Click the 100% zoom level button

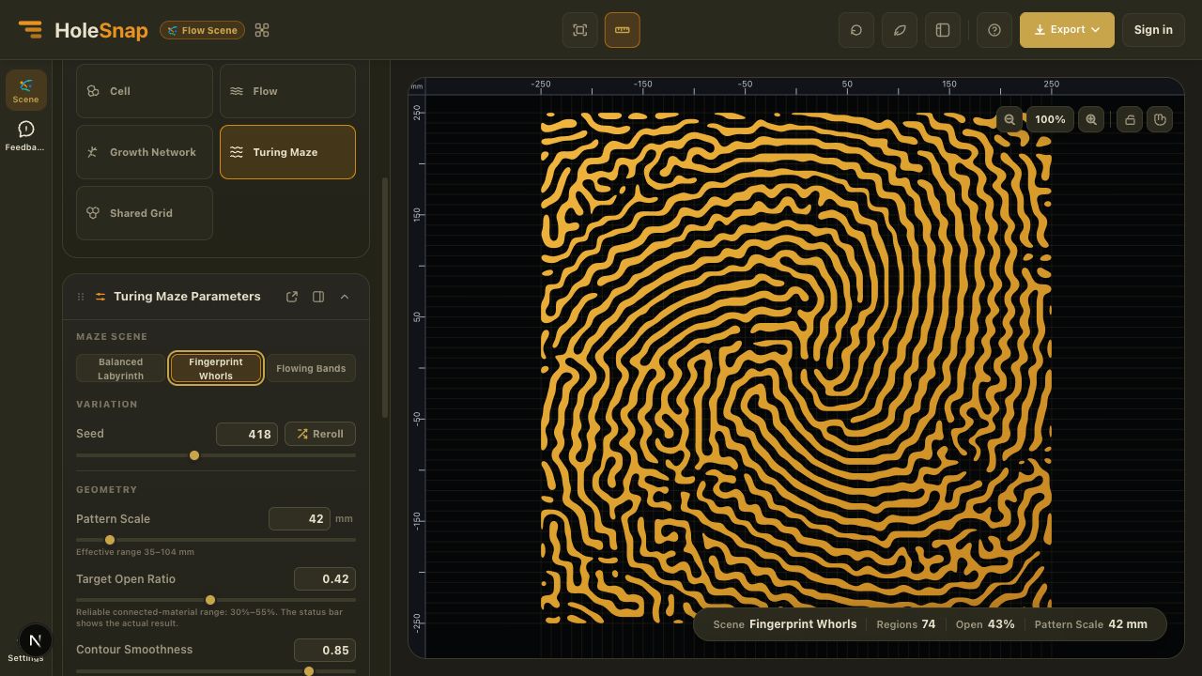point(1050,119)
